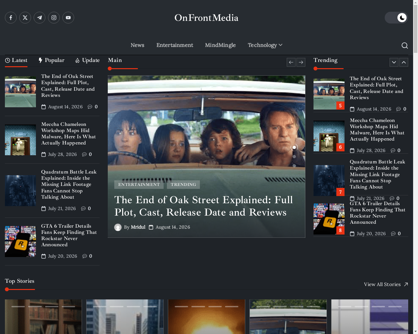Select the second slider pagination dot
The width and height of the screenshot is (418, 334).
coord(294,157)
